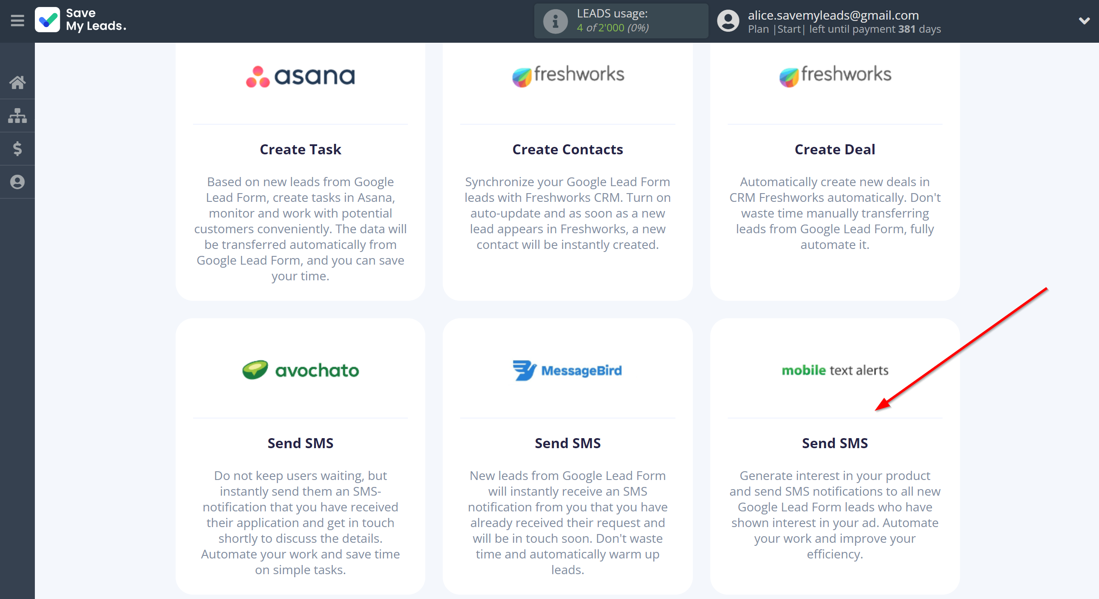Screen dimensions: 1099x599
Task: Click the Asana Create Task description
Action: 300,229
